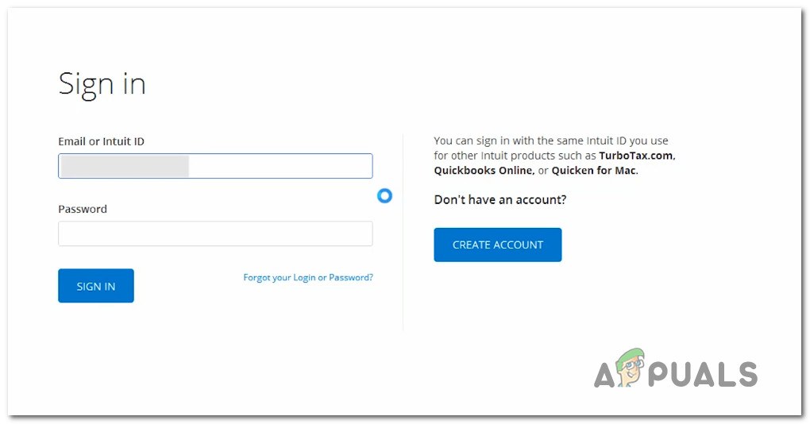Click the gray letter A in Appuals logo
Image resolution: width=810 pixels, height=424 pixels.
pos(607,375)
